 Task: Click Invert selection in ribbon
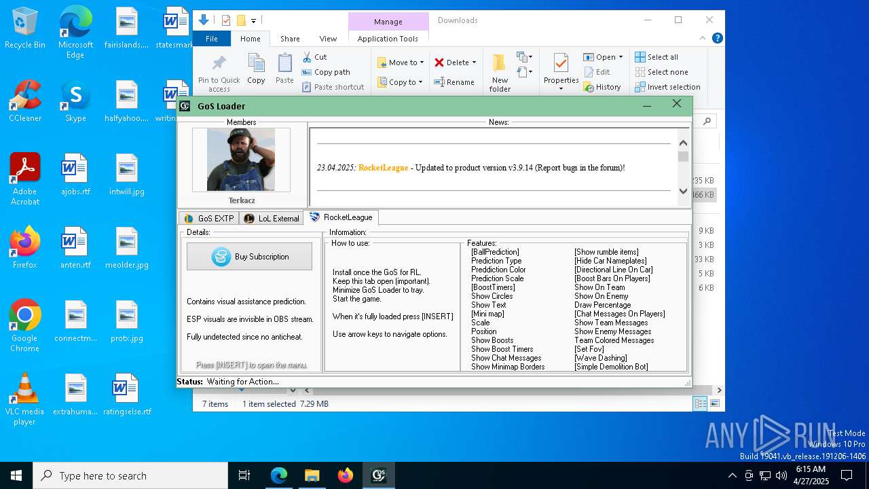click(667, 87)
